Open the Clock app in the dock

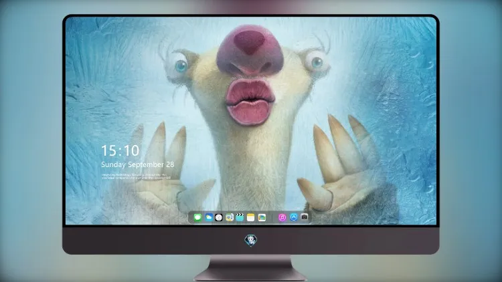(219, 217)
